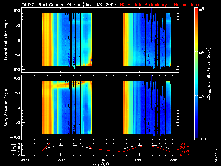Select the 'Away Actuator Angle' axis label
The width and height of the screenshot is (221, 166).
coord(5,108)
